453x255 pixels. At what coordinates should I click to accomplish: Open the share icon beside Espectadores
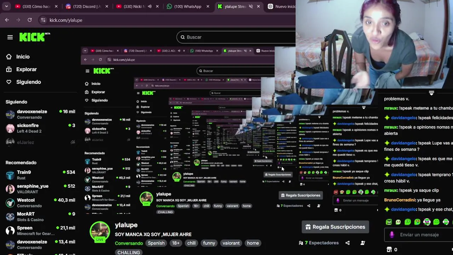(348, 243)
